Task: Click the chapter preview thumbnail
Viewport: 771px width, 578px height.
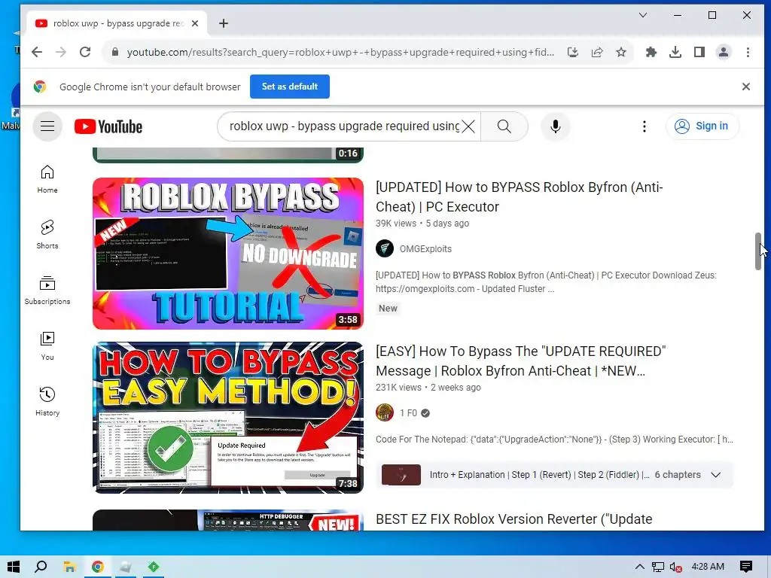Action: click(401, 475)
